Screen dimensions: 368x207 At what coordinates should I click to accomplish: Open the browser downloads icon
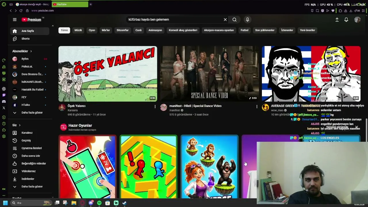(x=350, y=11)
